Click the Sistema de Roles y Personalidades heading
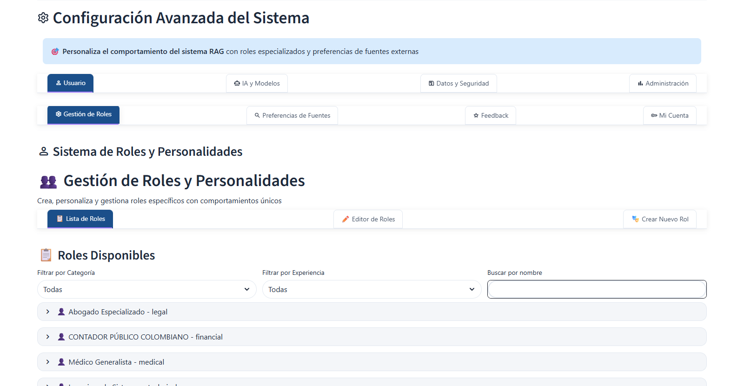Screen dimensions: 744x386 click(x=147, y=152)
